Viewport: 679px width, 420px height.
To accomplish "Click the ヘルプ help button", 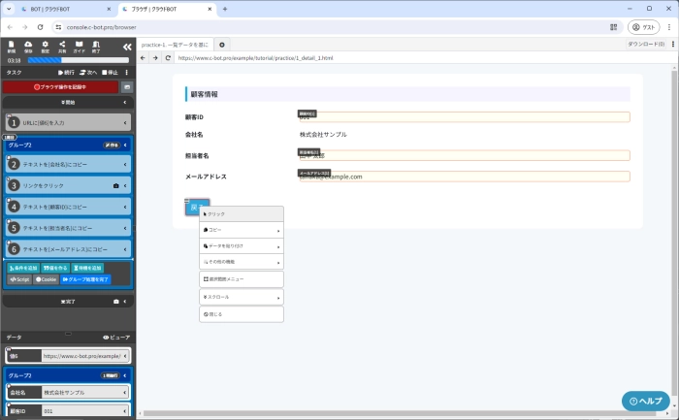I will [x=645, y=401].
